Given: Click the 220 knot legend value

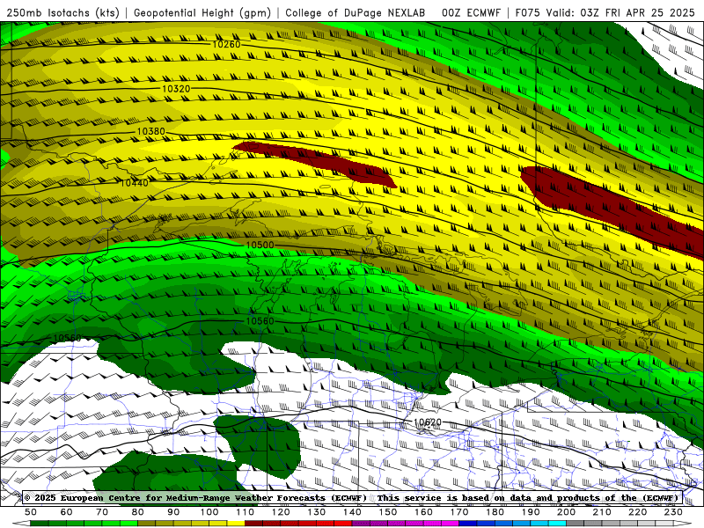Looking at the screenshot, I should [x=637, y=512].
